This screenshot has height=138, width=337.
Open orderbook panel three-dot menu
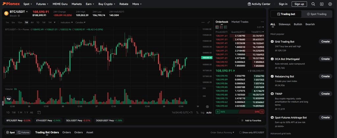pyautogui.click(x=262, y=22)
